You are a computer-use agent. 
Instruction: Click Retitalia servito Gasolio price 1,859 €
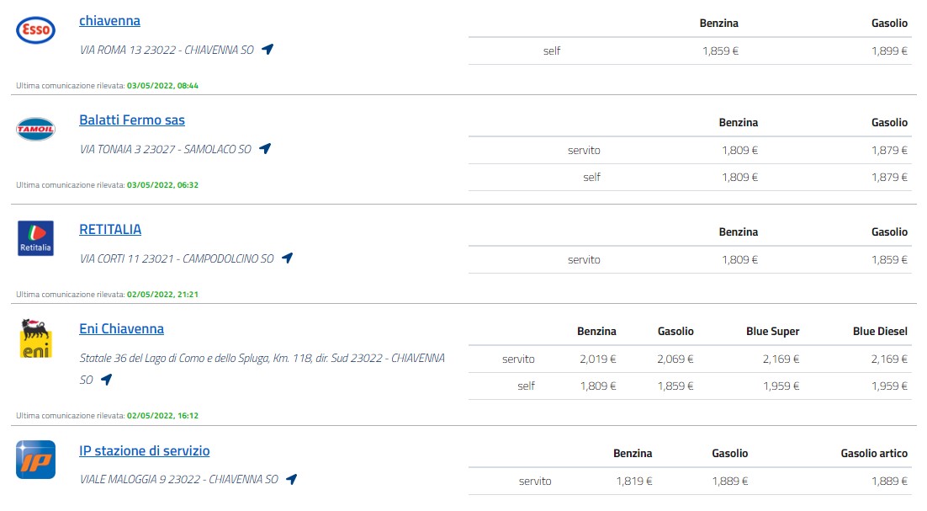tap(889, 259)
